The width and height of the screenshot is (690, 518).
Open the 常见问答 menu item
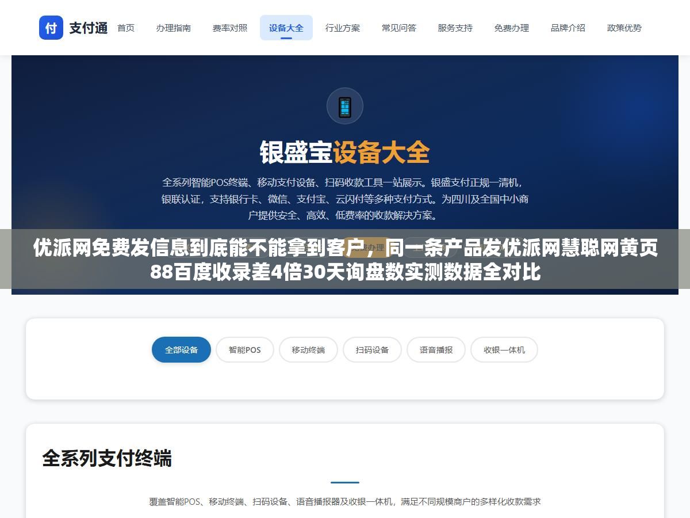[399, 28]
